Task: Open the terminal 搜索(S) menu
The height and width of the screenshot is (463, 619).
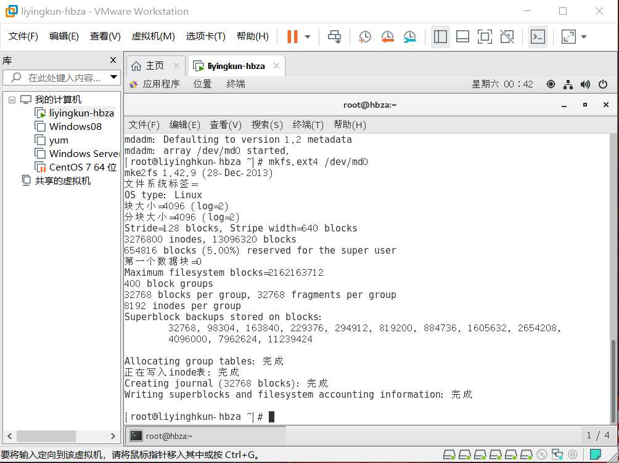Action: [267, 125]
